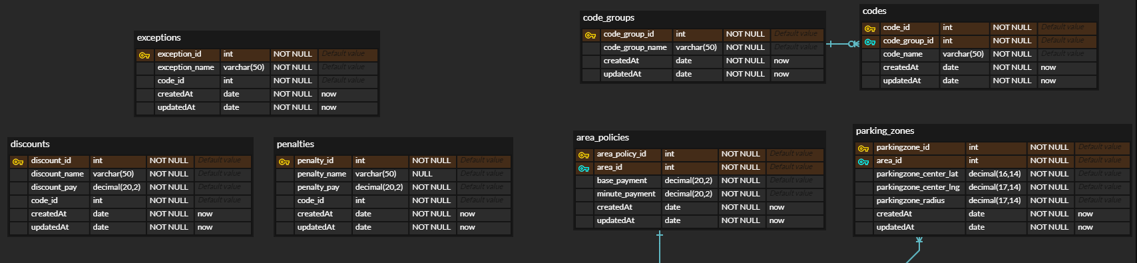Click the parkingzone_center_lng column name
The image size is (1137, 263).
click(x=918, y=187)
